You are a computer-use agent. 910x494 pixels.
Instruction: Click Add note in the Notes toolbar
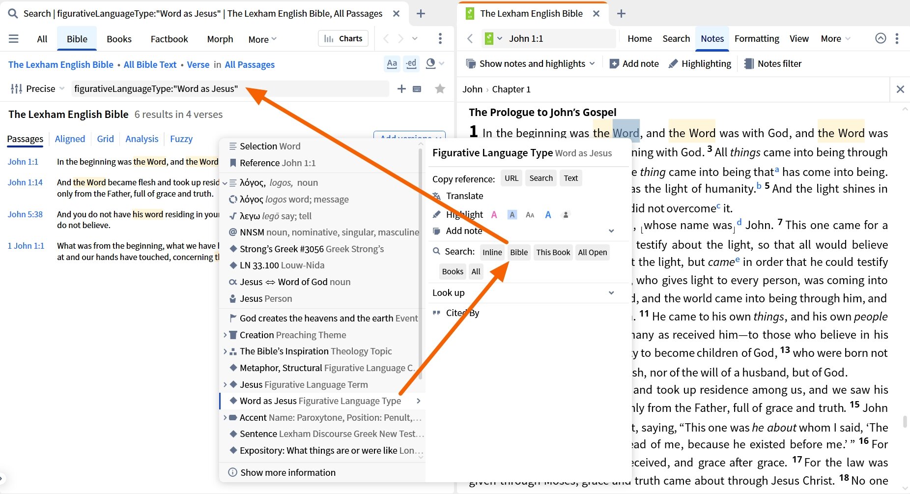click(634, 63)
